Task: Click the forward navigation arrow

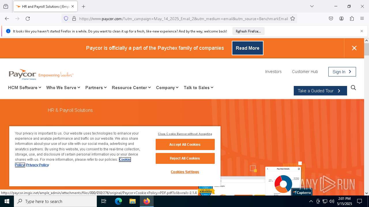Action: pos(17,18)
